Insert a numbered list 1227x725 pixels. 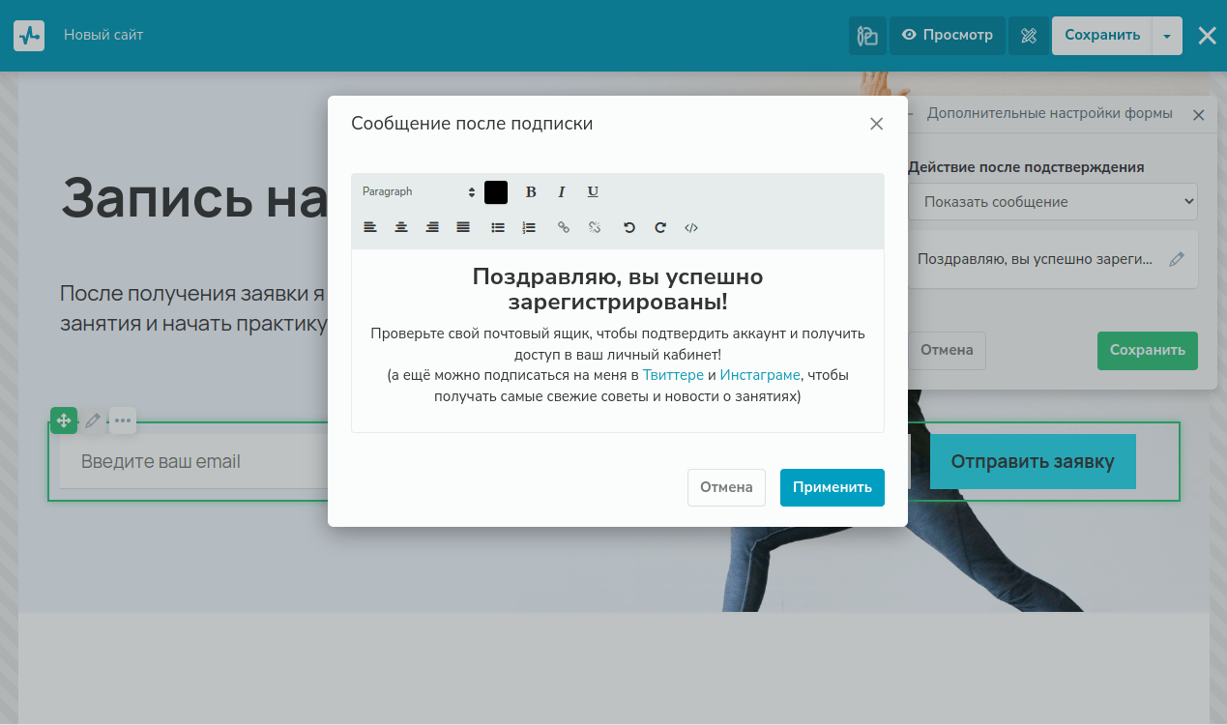click(x=529, y=227)
